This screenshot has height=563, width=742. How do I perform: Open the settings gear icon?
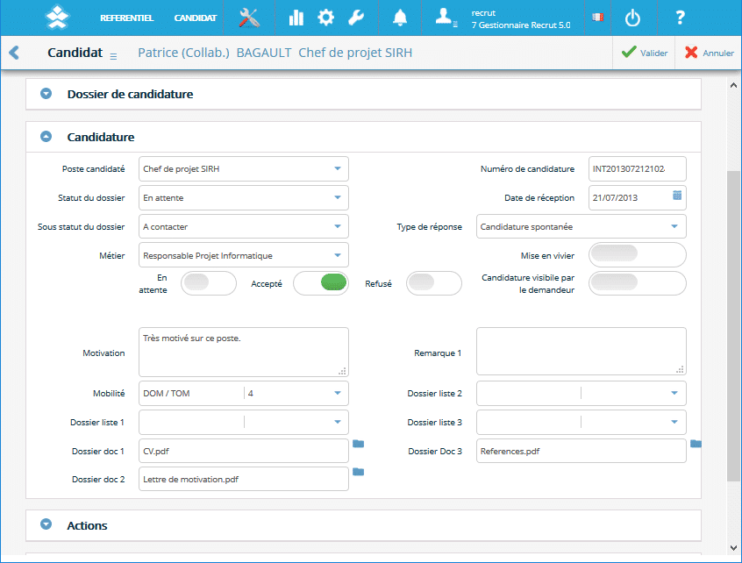[325, 18]
